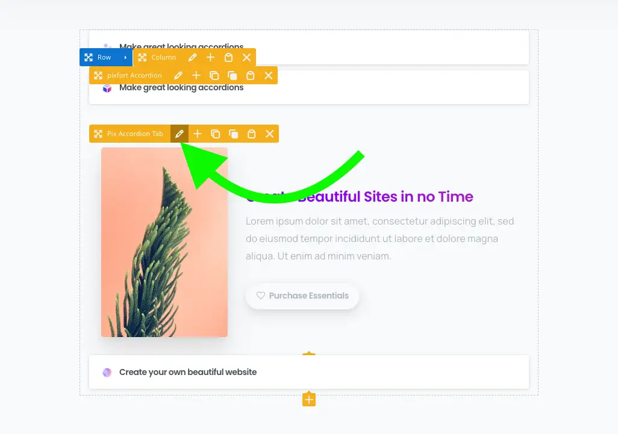Clone the Pix Accordion Tab element
Image resolution: width=618 pixels, height=434 pixels.
[233, 134]
